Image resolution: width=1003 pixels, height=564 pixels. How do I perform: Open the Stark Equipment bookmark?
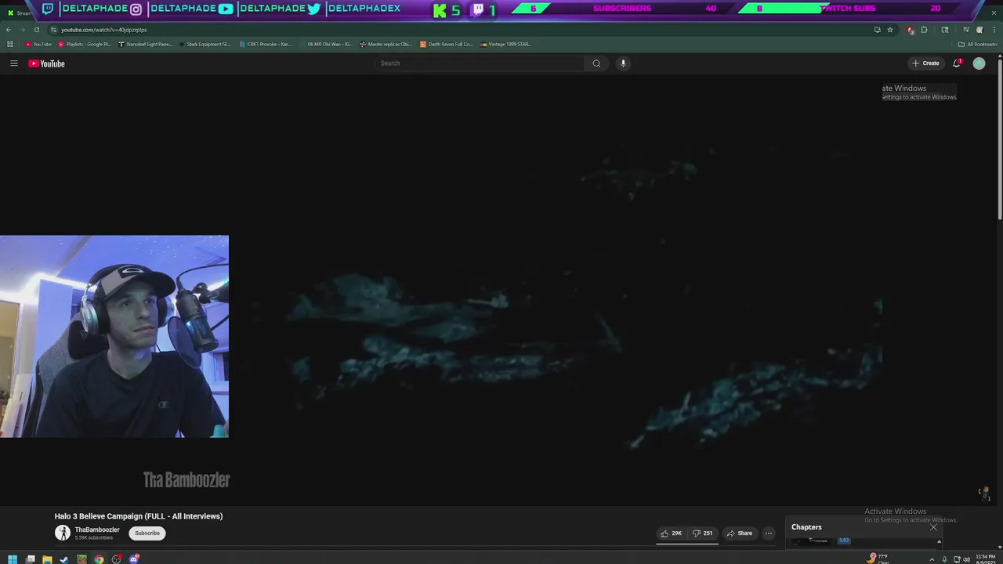[205, 44]
